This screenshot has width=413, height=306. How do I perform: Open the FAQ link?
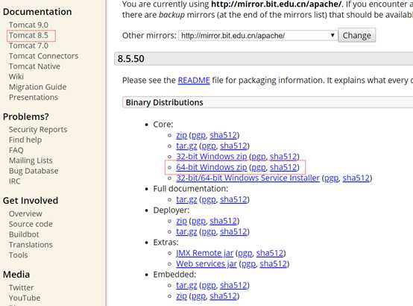coord(16,150)
